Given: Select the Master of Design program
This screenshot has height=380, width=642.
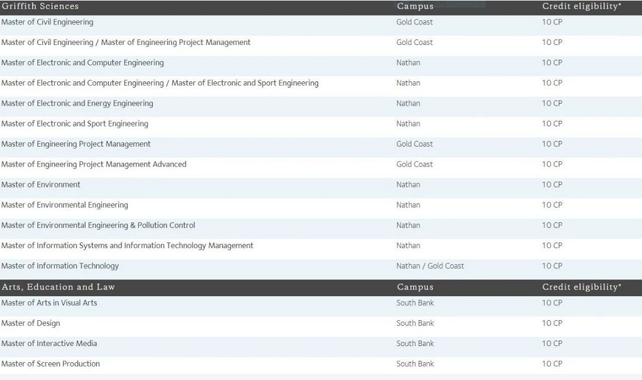Looking at the screenshot, I should point(31,323).
